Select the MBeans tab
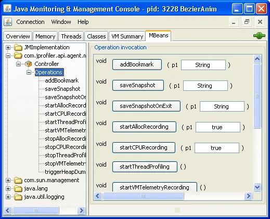 coord(158,36)
